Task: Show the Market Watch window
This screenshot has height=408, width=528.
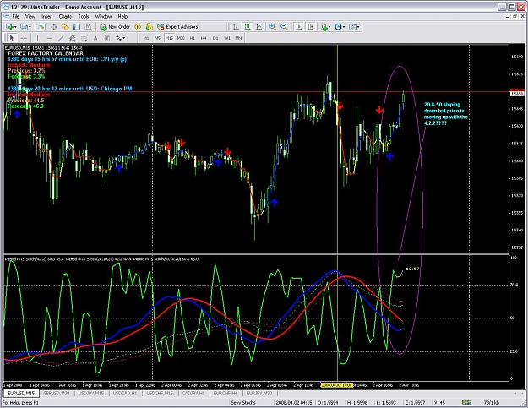Action: (x=42, y=27)
